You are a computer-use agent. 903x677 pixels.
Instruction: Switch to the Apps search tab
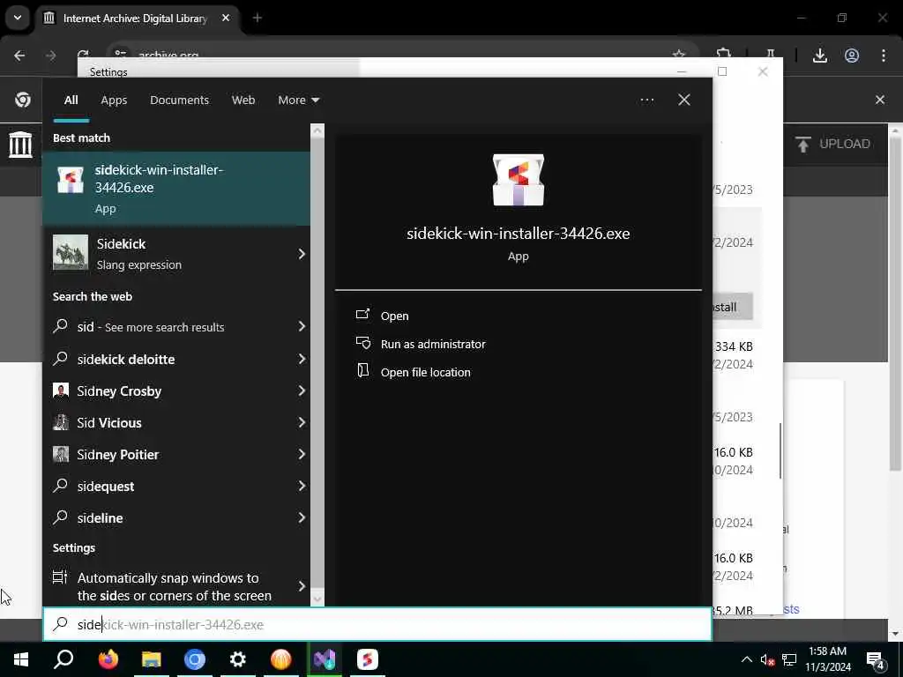114,100
